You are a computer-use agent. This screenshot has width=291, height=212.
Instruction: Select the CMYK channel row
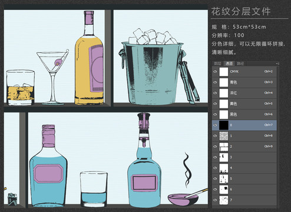pos(244,71)
